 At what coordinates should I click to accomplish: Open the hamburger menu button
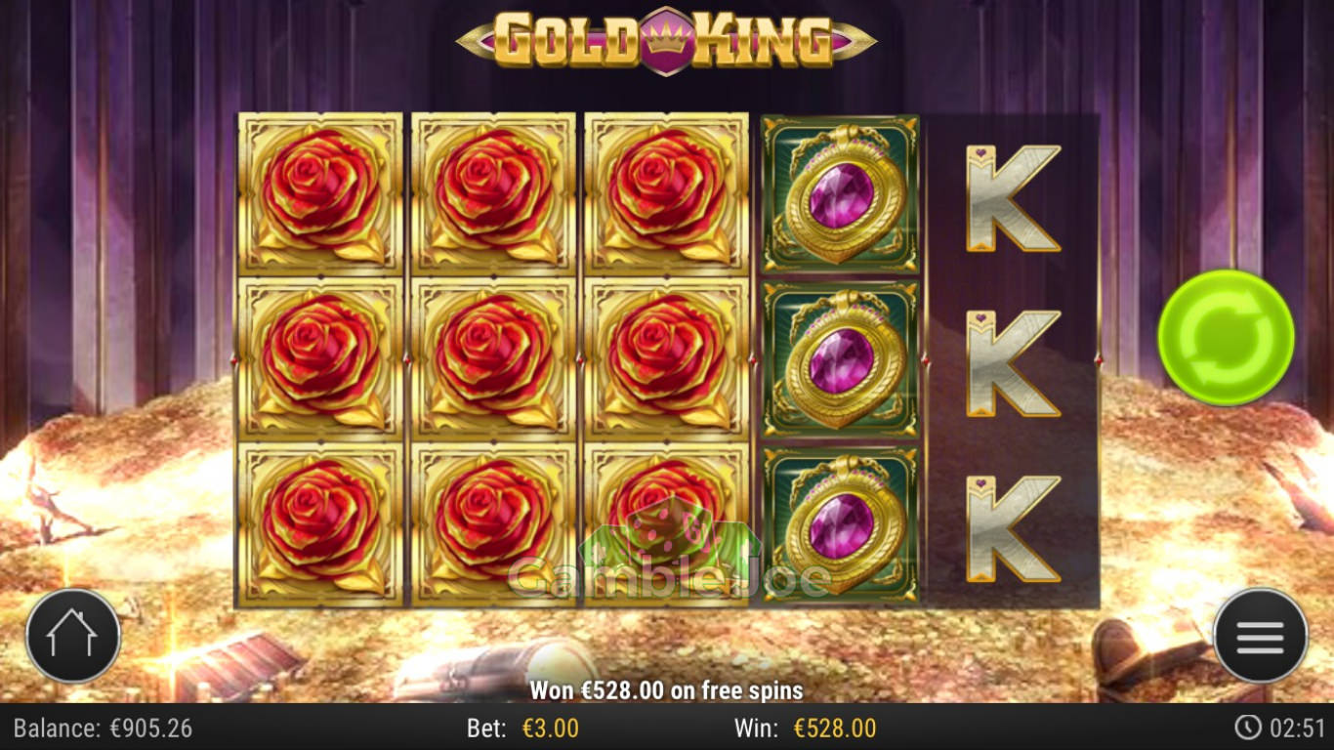1260,636
